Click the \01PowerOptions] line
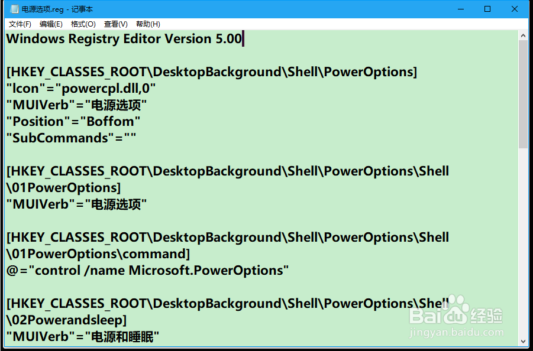The image size is (533, 351). 63,188
